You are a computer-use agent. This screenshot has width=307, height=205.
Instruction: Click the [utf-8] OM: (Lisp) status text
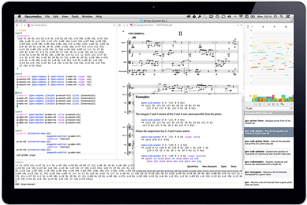(26, 155)
